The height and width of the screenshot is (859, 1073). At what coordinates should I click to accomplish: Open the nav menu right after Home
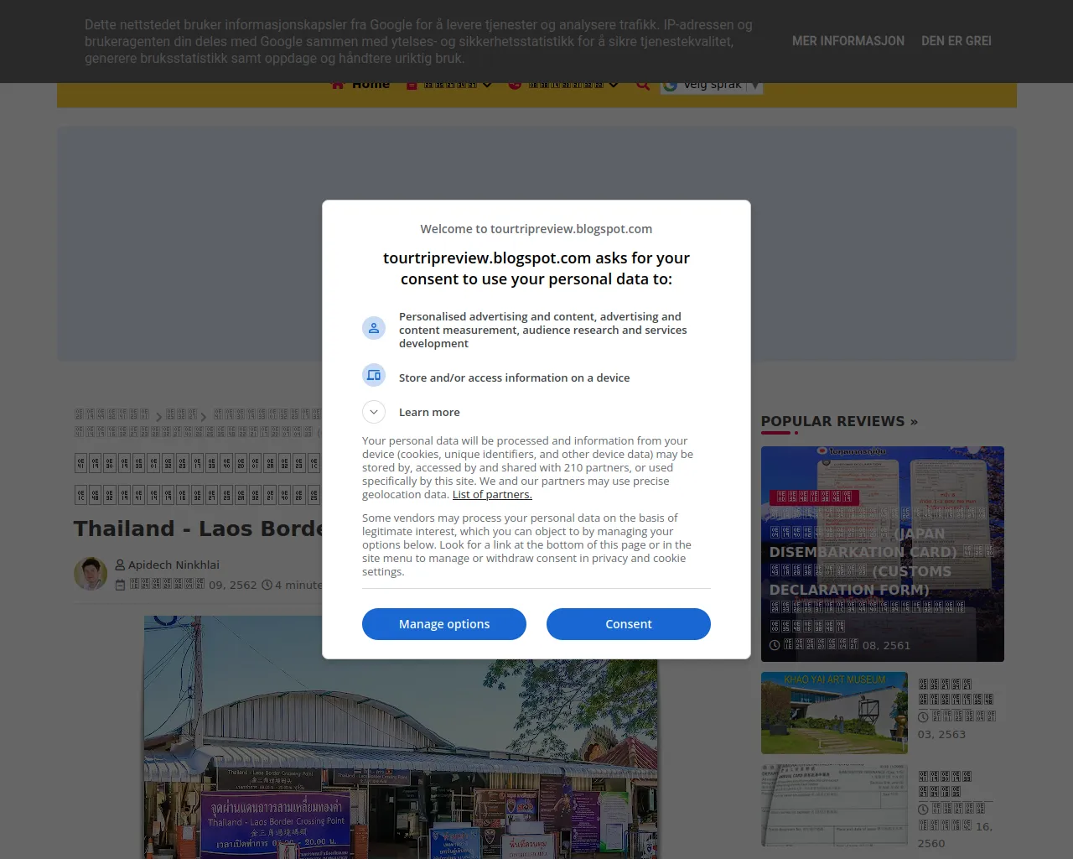click(x=449, y=85)
